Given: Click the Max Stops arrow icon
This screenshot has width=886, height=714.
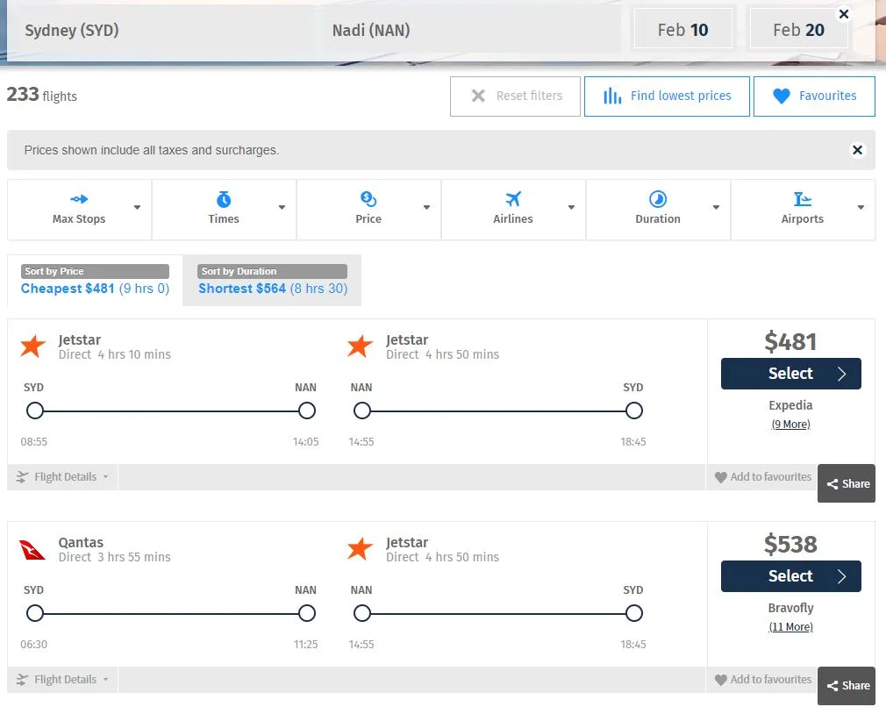Looking at the screenshot, I should tap(79, 199).
